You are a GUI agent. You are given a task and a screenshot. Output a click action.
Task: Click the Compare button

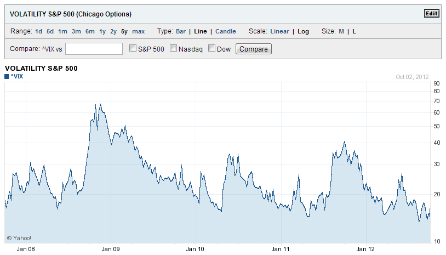coord(254,49)
